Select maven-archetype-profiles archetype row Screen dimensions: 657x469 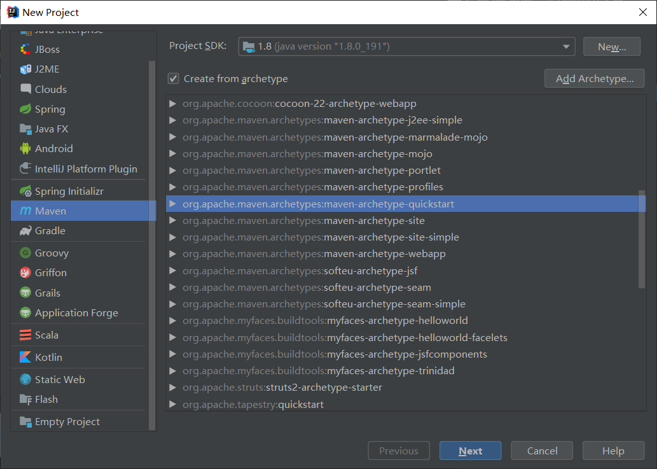[x=406, y=187]
